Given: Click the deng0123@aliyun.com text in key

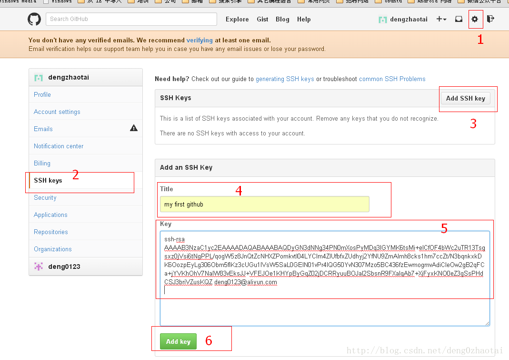Looking at the screenshot, I should (245, 282).
